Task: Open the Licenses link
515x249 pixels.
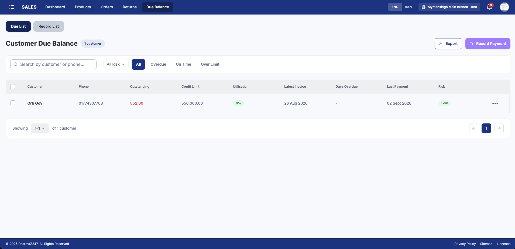Action: coord(504,244)
